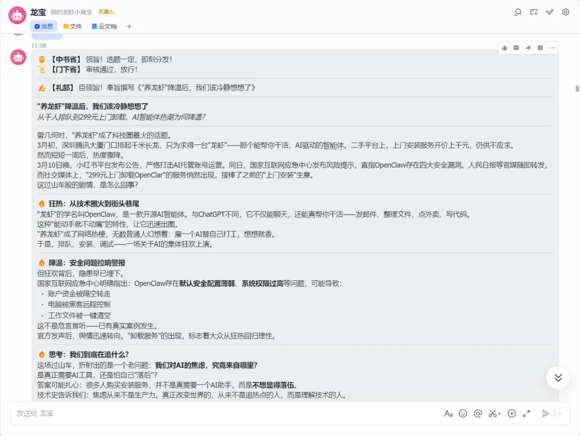Viewport: 580px width, 436px height.
Task: Expand the message input editor
Action: (526, 413)
